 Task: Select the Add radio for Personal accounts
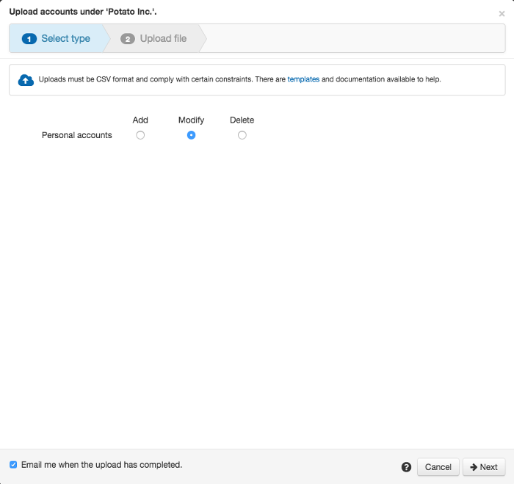point(140,135)
